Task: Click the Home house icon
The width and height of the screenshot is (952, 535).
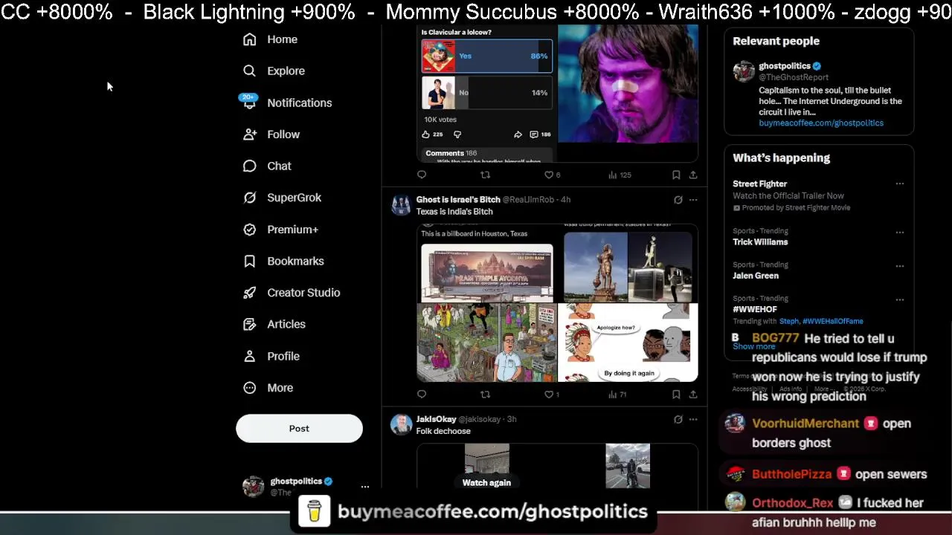Action: [x=250, y=39]
